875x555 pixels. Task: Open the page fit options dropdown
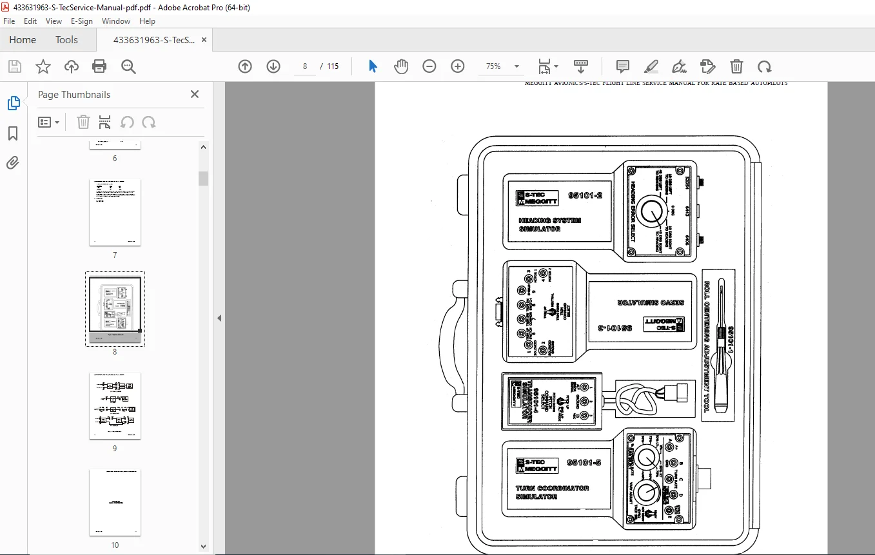(x=549, y=66)
